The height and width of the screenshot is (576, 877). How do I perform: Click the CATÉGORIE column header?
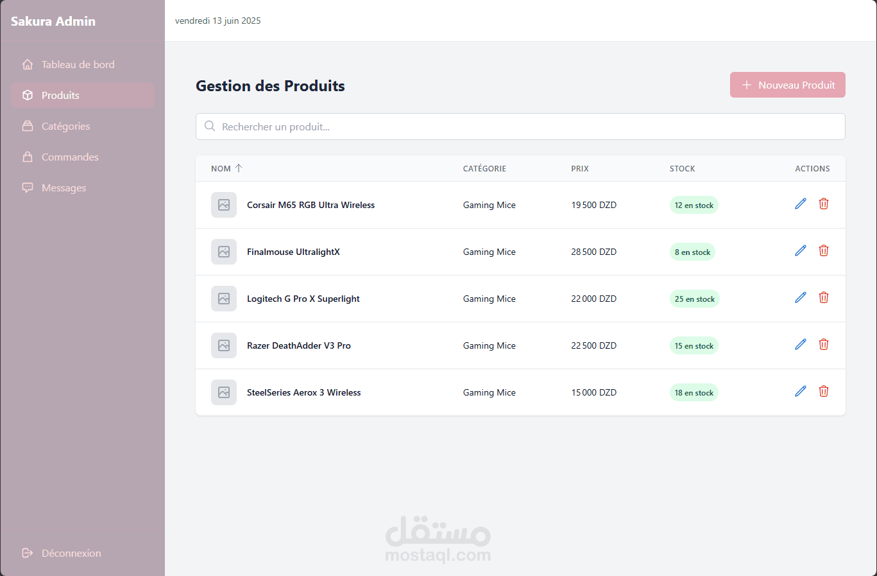[x=484, y=168]
